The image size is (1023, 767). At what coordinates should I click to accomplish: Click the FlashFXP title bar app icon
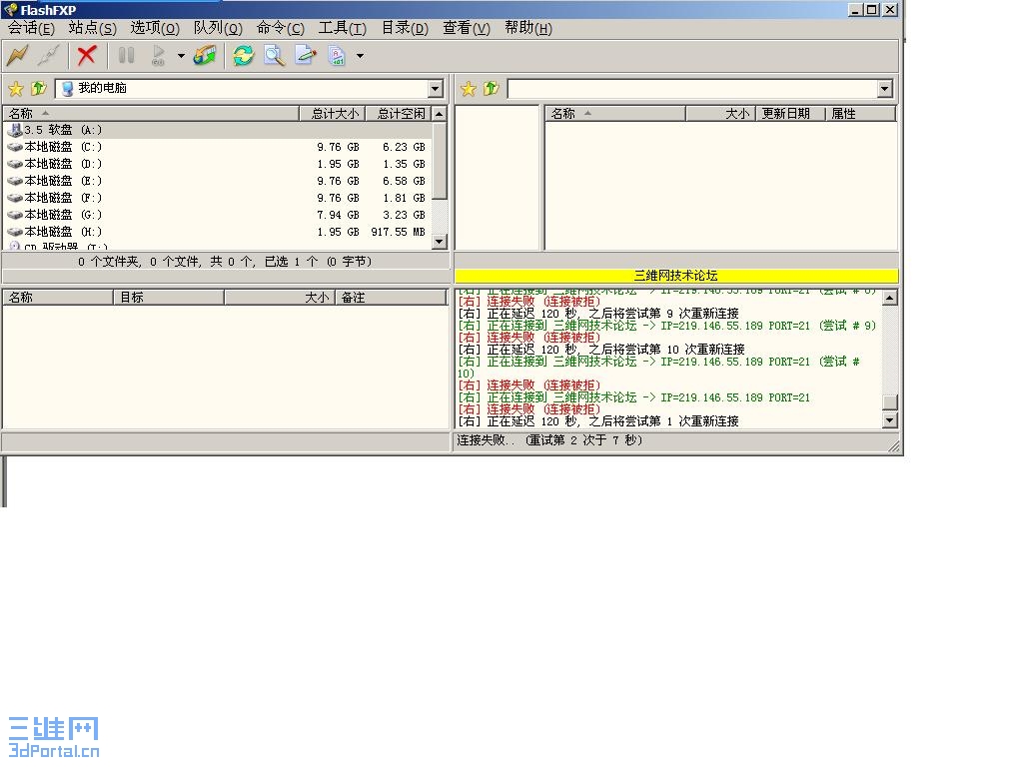point(10,10)
